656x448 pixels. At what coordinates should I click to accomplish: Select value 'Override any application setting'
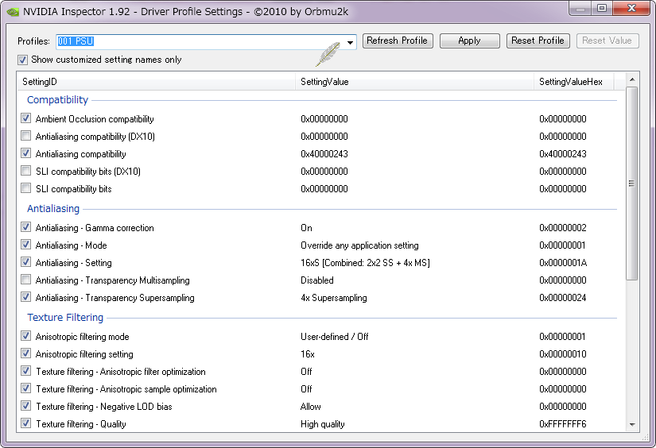pos(359,245)
